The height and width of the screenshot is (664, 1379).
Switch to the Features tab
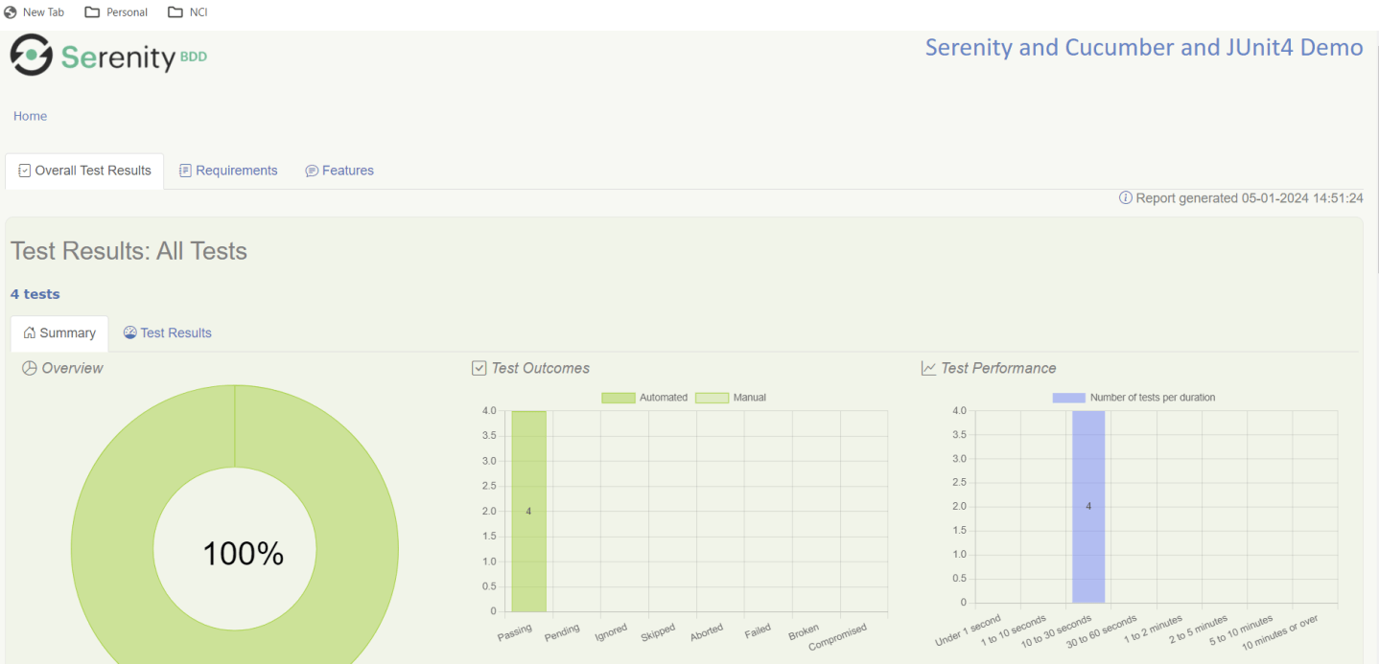click(x=339, y=171)
